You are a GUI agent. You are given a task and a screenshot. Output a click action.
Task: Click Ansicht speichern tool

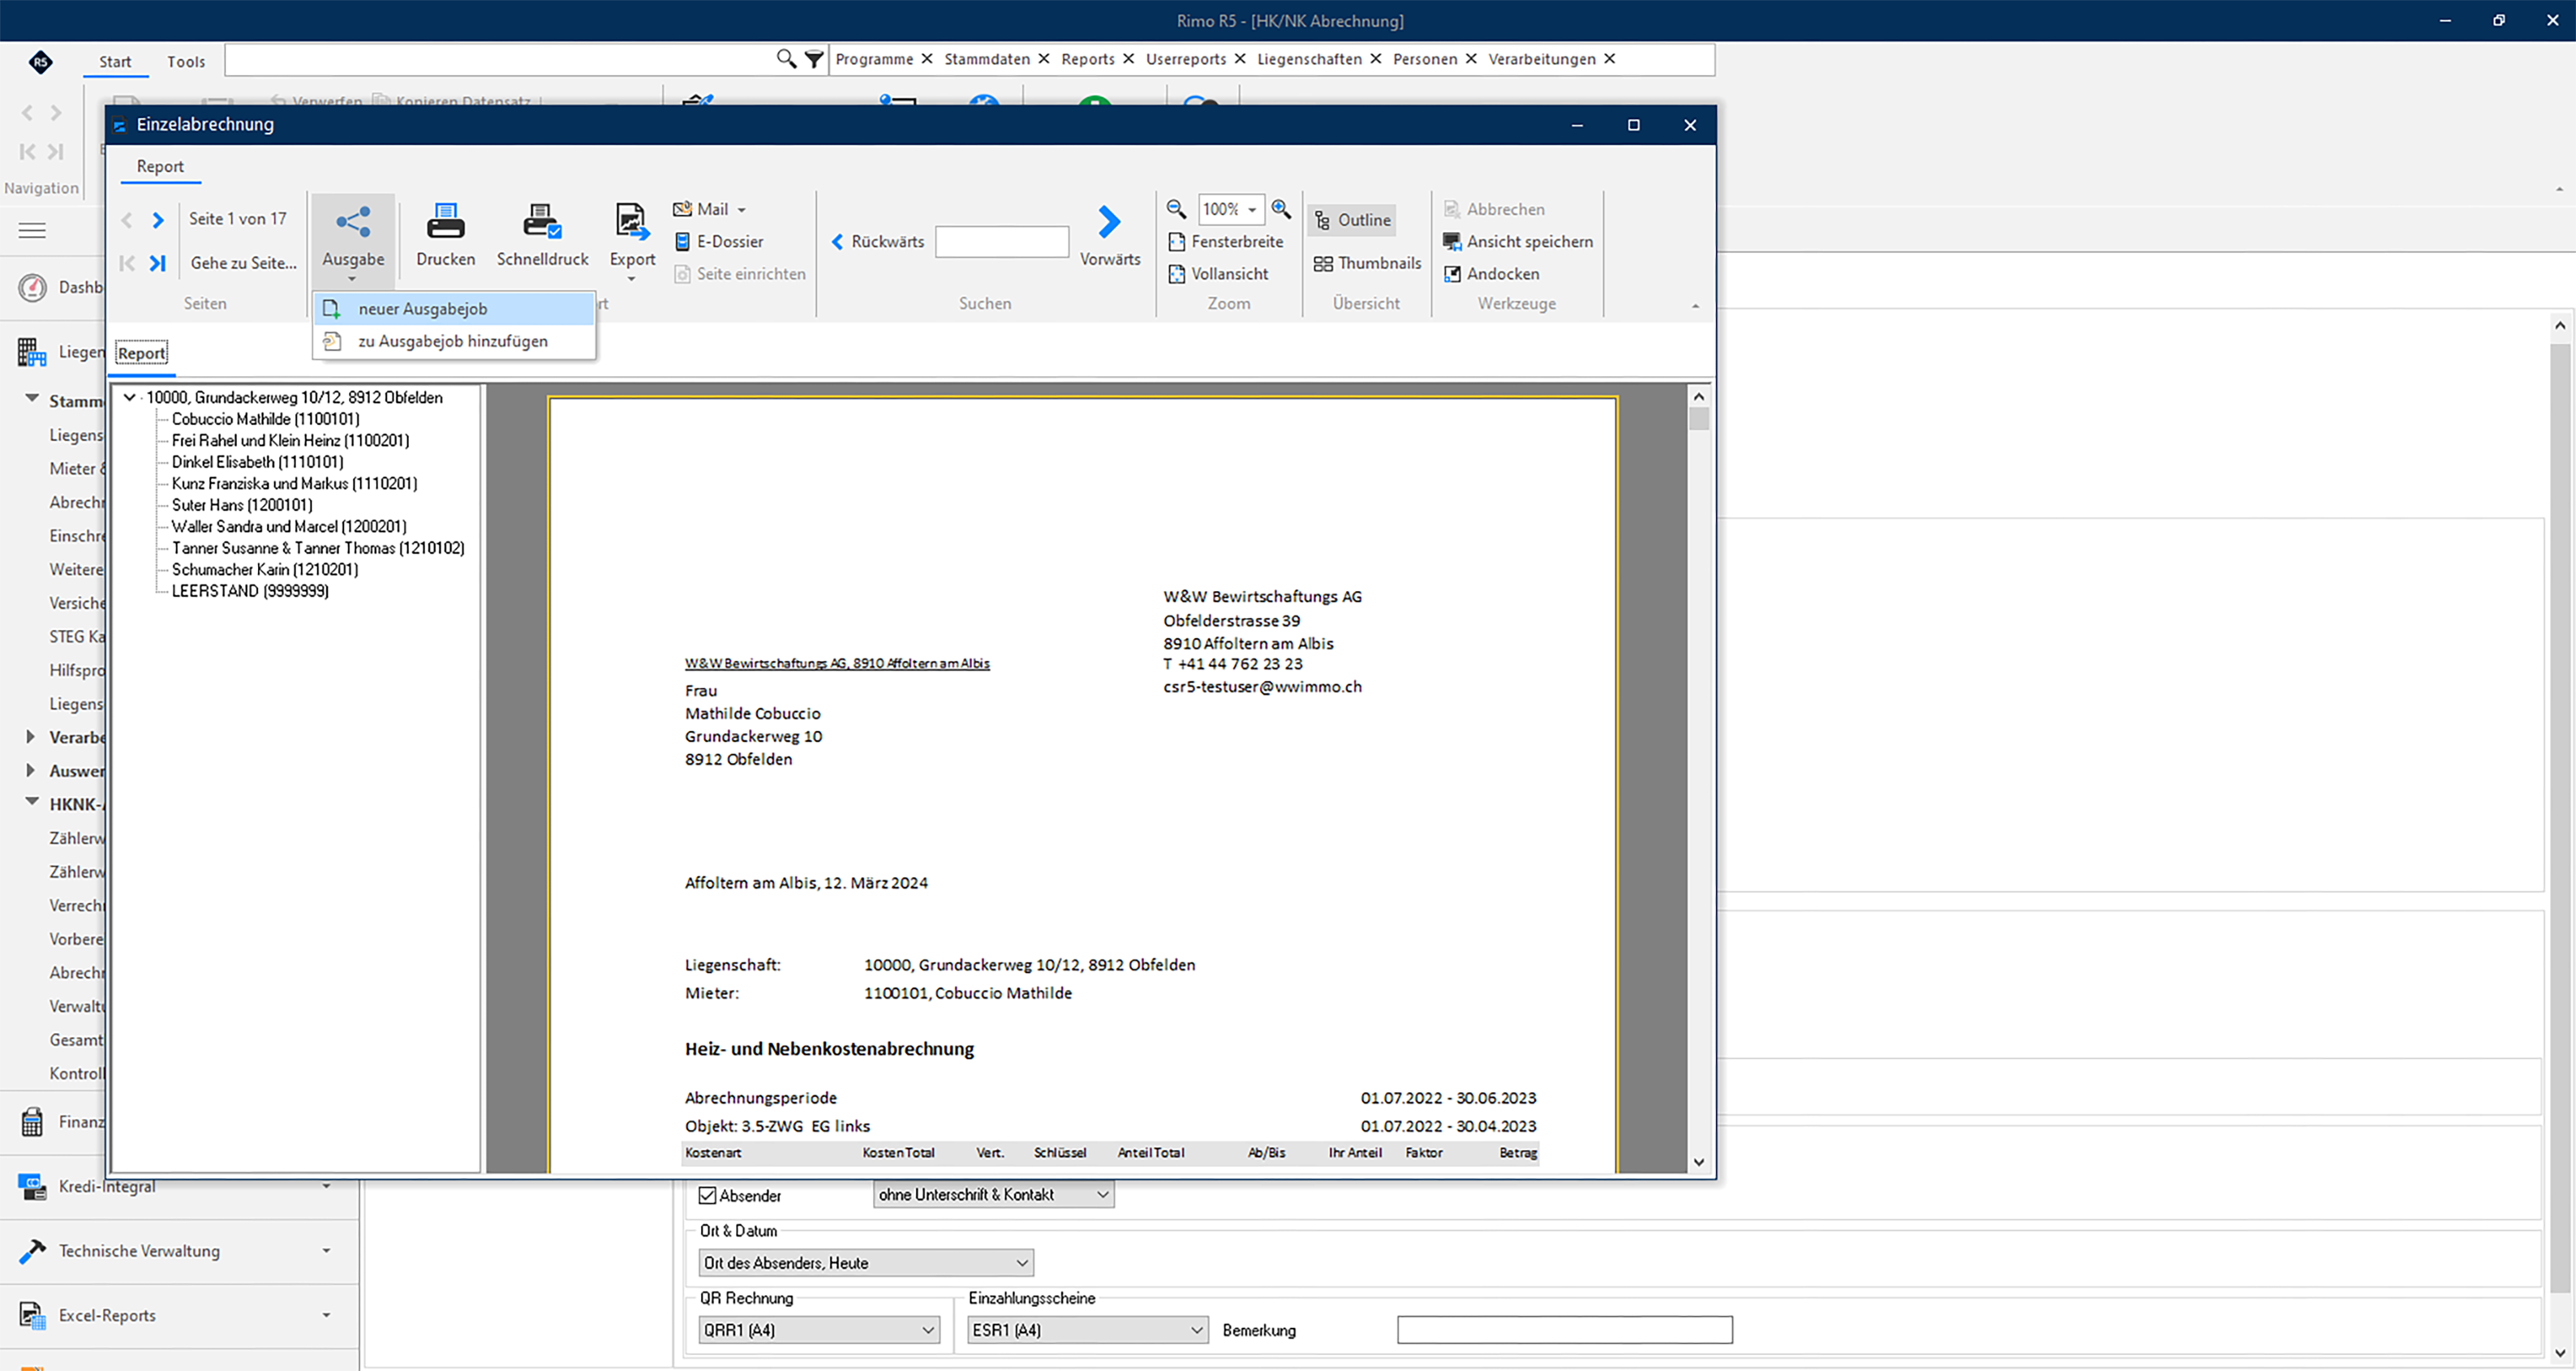coord(1518,241)
